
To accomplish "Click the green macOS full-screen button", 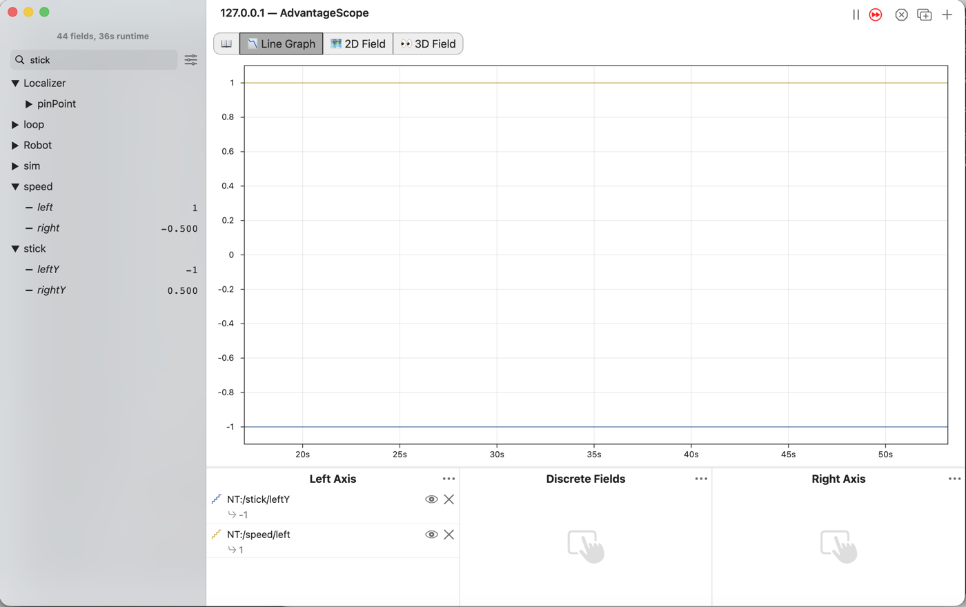I will (x=44, y=12).
